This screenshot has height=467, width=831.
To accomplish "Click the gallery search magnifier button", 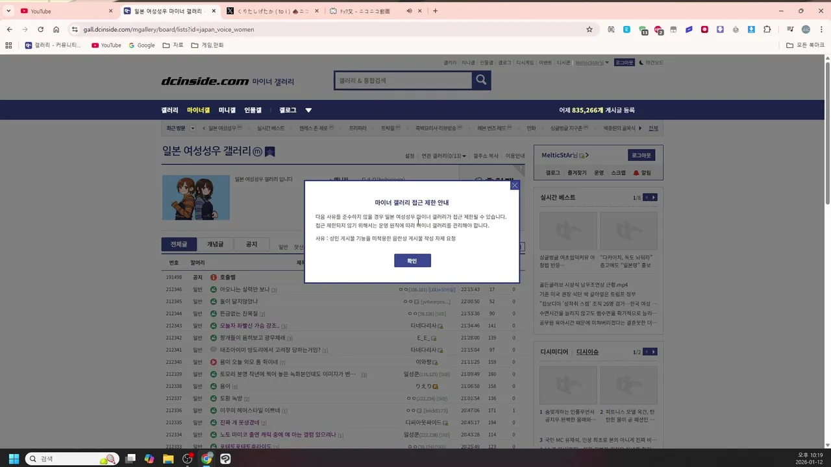I will coord(481,80).
